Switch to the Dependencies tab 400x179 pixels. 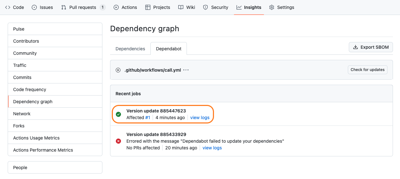(x=130, y=49)
